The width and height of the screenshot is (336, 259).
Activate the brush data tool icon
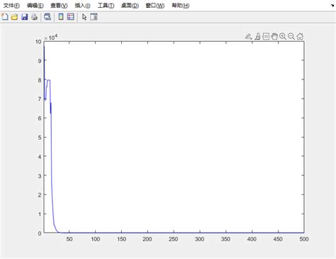[257, 36]
